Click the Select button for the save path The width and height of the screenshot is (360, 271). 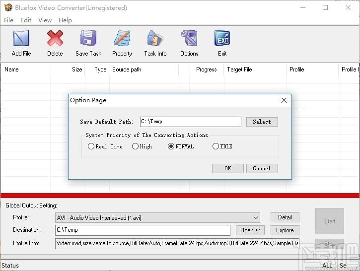point(262,122)
